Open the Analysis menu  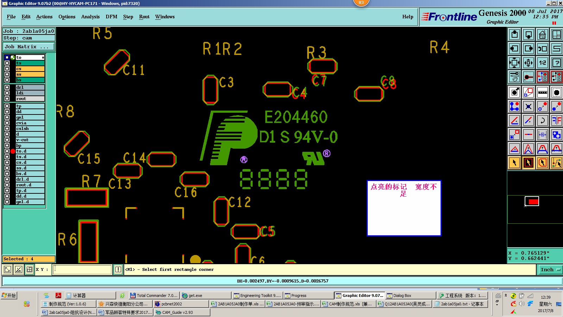click(90, 17)
